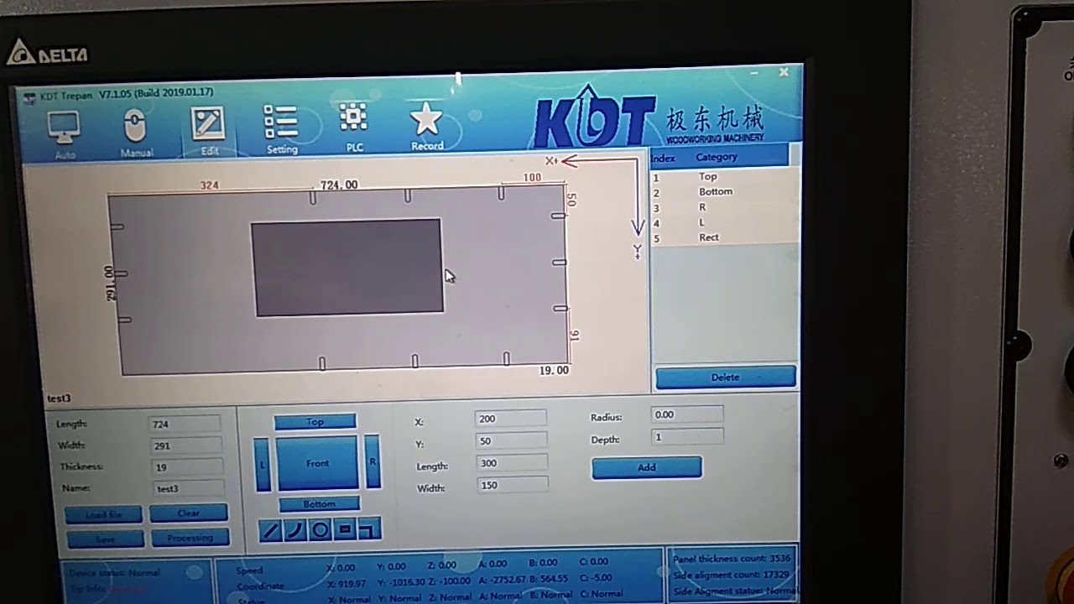Image resolution: width=1074 pixels, height=604 pixels.
Task: Select the arc curve shape tool
Action: pyautogui.click(x=295, y=530)
